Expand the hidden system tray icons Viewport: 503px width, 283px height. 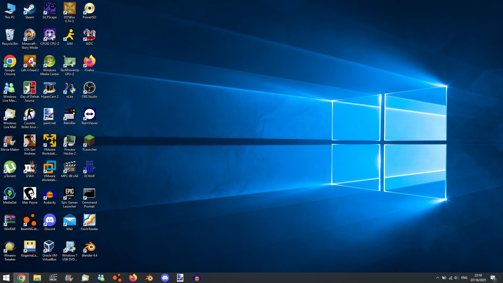tap(437, 278)
